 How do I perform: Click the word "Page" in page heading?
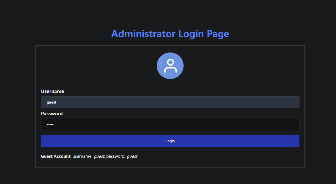[x=218, y=34]
